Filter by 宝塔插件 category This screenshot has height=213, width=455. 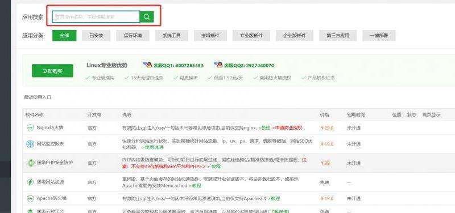[210, 36]
